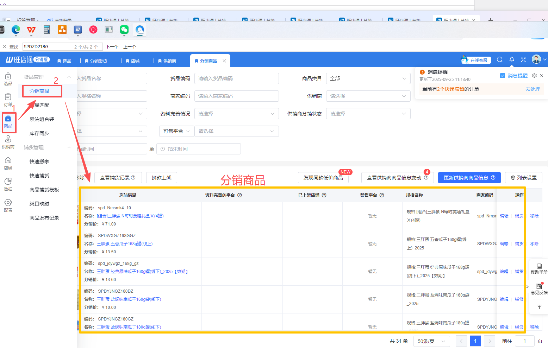The image size is (548, 349).
Task: Select 库存同步 in the side menu
Action: (x=39, y=133)
